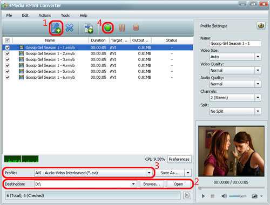Viewport: 270px width, 205px height.
Task: Open advanced profile settings icon
Action: (x=261, y=26)
